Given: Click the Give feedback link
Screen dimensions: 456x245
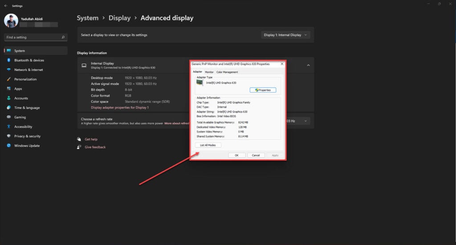Looking at the screenshot, I should (95, 147).
